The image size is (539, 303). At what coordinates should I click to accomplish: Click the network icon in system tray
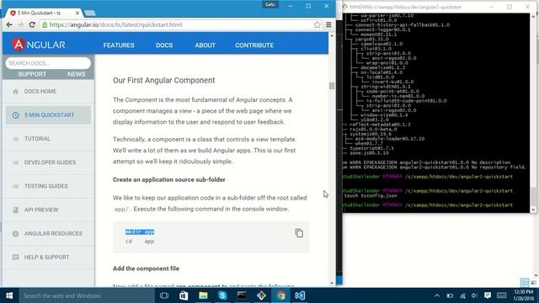(462, 295)
